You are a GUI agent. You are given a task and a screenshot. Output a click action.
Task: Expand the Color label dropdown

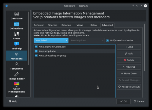(x=51, y=40)
